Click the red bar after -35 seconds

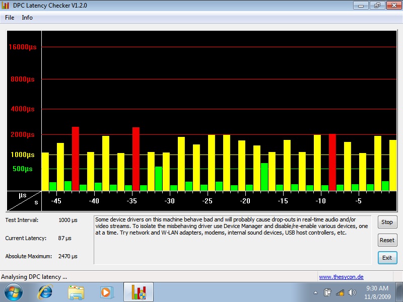point(136,159)
